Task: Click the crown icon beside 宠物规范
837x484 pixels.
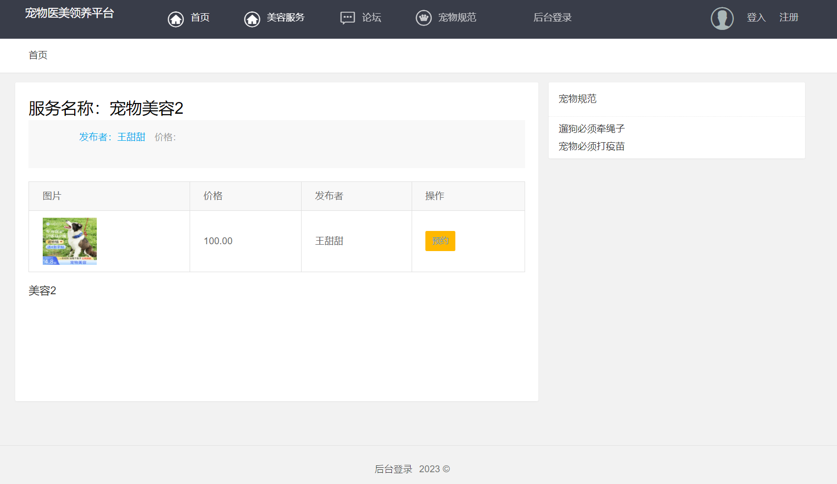Action: tap(423, 18)
